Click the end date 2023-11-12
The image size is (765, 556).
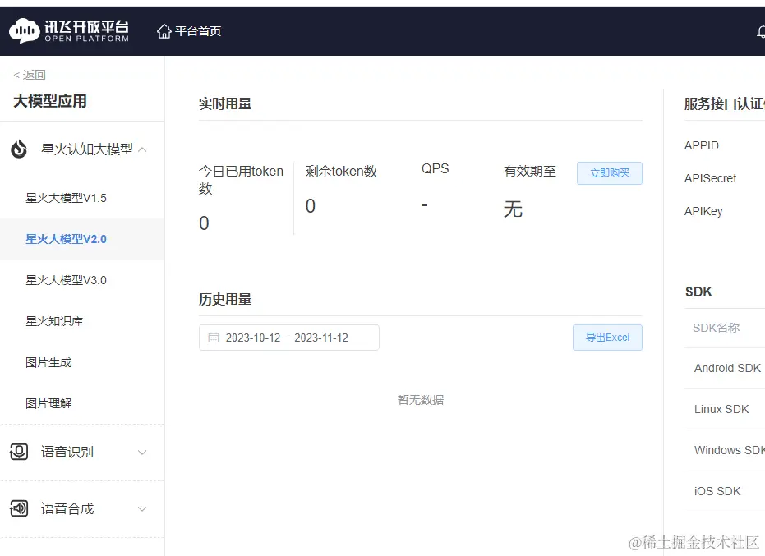[x=321, y=338]
